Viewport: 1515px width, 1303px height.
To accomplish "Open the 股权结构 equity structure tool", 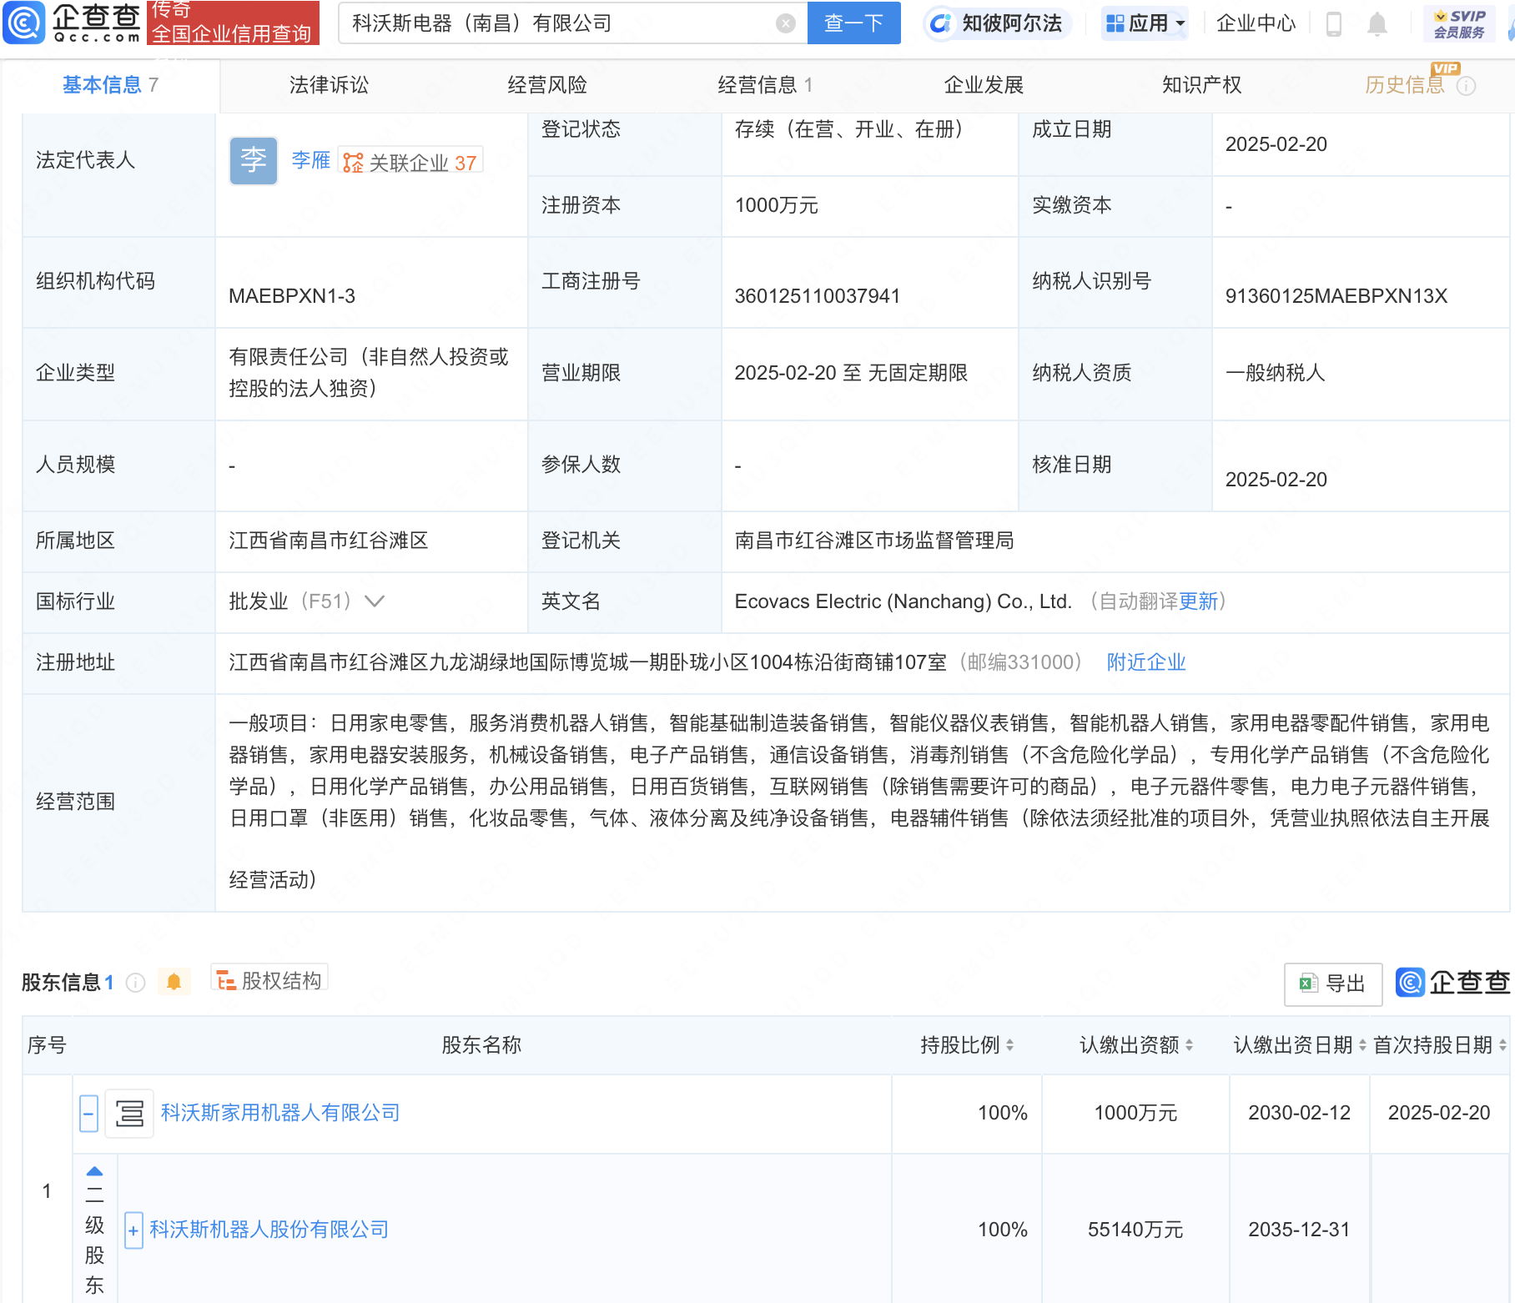I will click(x=269, y=979).
